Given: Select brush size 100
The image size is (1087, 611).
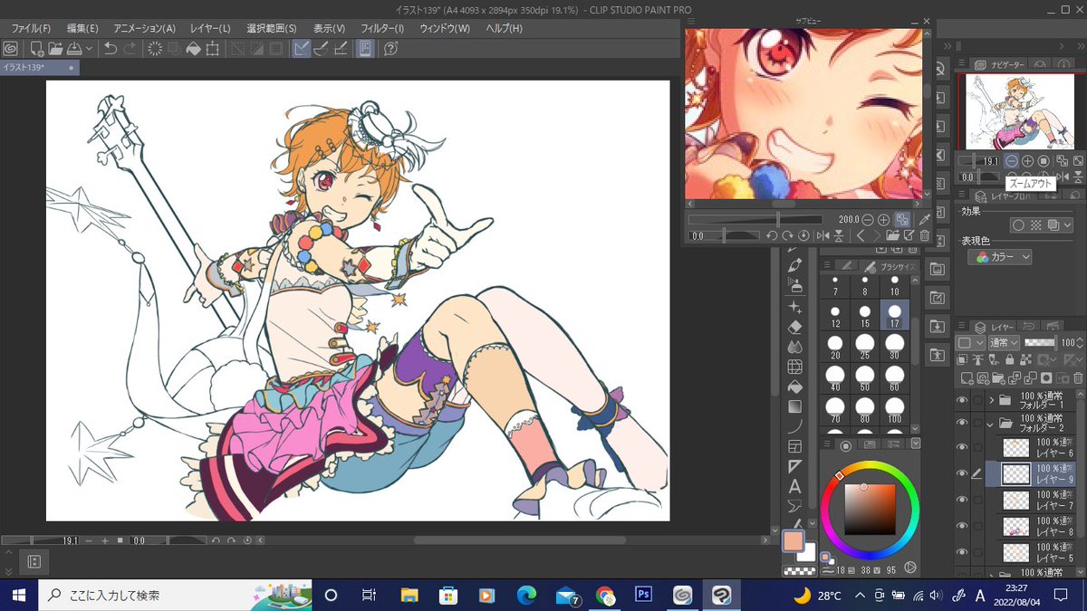Looking at the screenshot, I should tap(895, 410).
